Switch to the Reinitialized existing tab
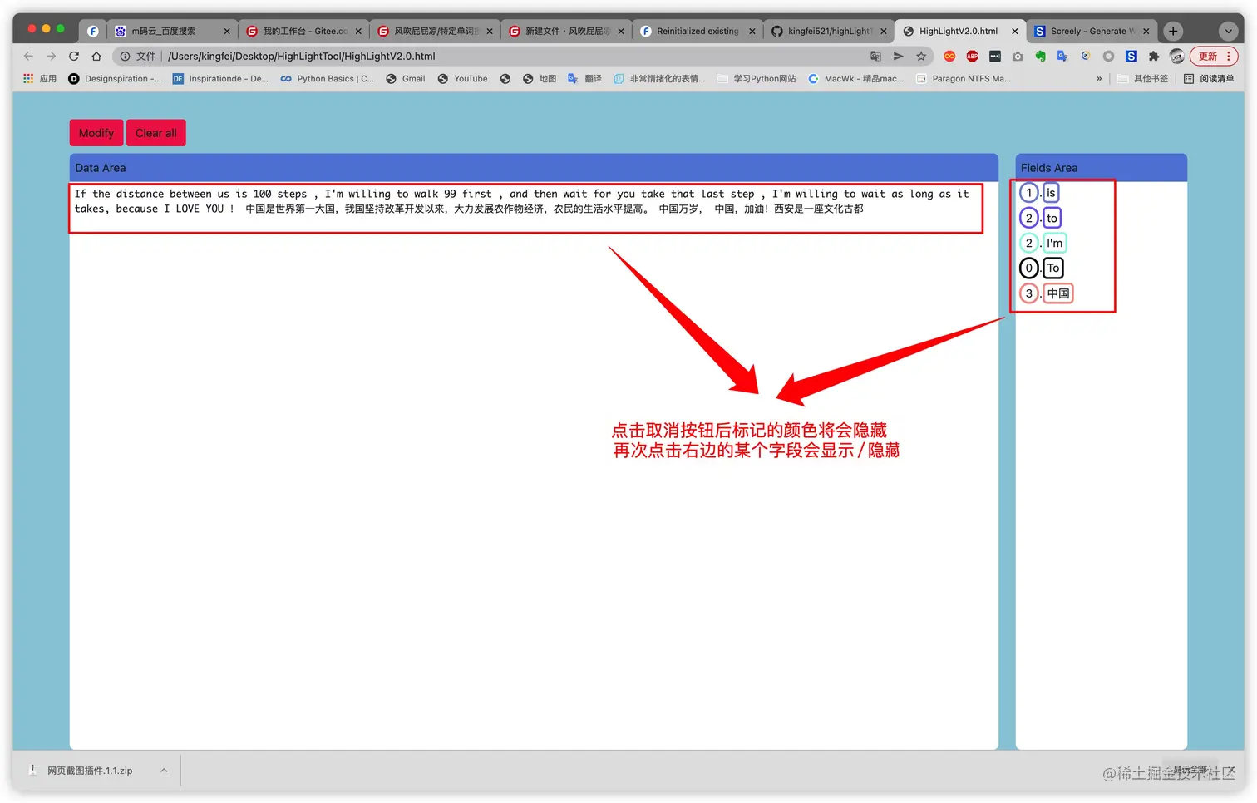Screen dimensions: 1257x803 (x=698, y=31)
